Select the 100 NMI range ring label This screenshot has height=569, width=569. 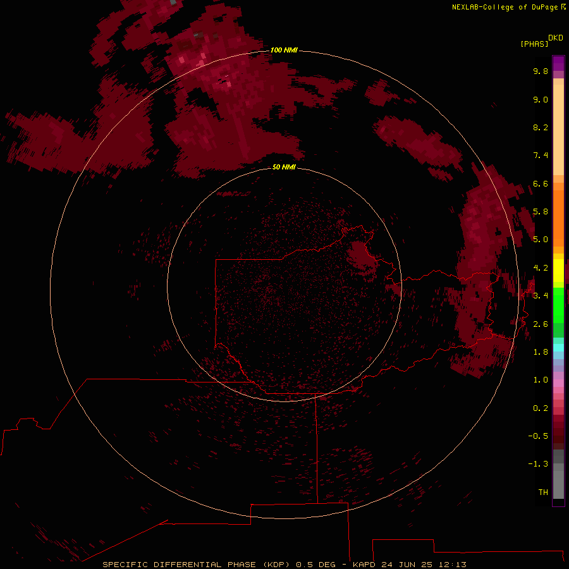point(284,50)
